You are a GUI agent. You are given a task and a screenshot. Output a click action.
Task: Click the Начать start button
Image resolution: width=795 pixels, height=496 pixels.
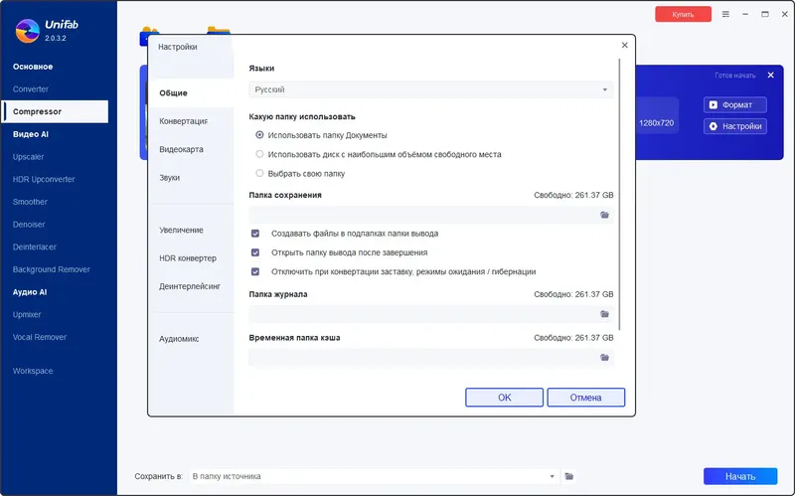pyautogui.click(x=740, y=476)
